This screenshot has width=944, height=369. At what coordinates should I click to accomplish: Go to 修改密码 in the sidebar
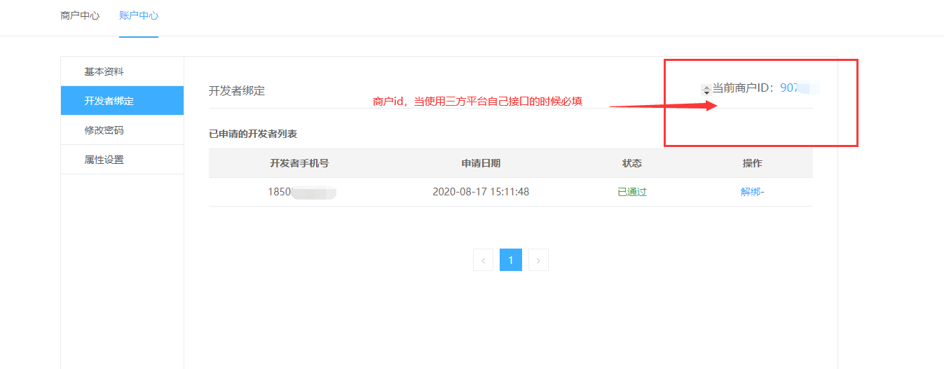click(104, 130)
